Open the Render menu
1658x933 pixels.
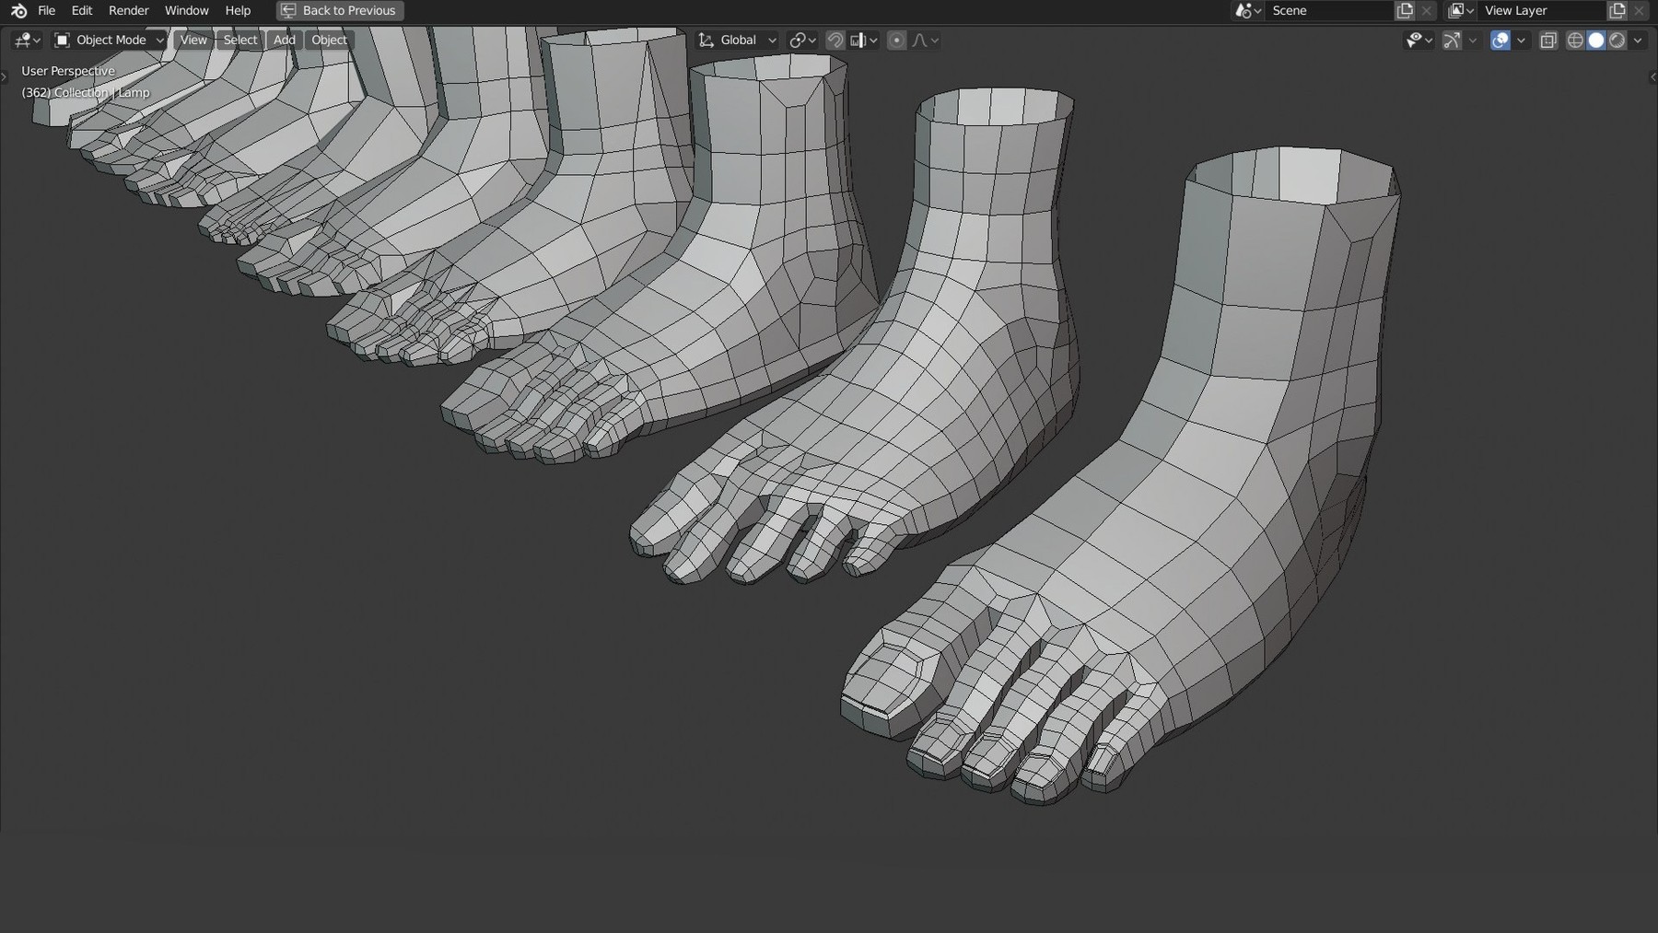pos(128,10)
